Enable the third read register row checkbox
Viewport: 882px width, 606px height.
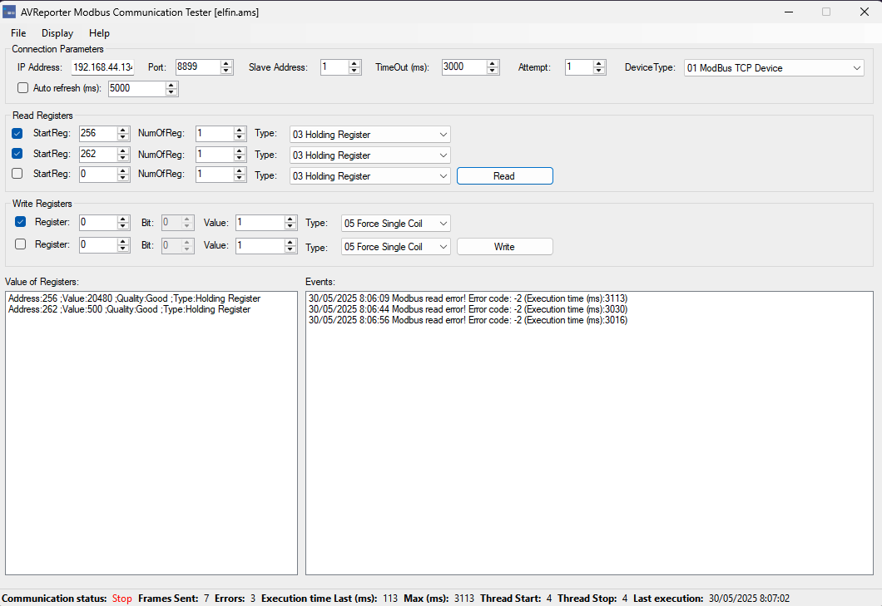click(18, 174)
